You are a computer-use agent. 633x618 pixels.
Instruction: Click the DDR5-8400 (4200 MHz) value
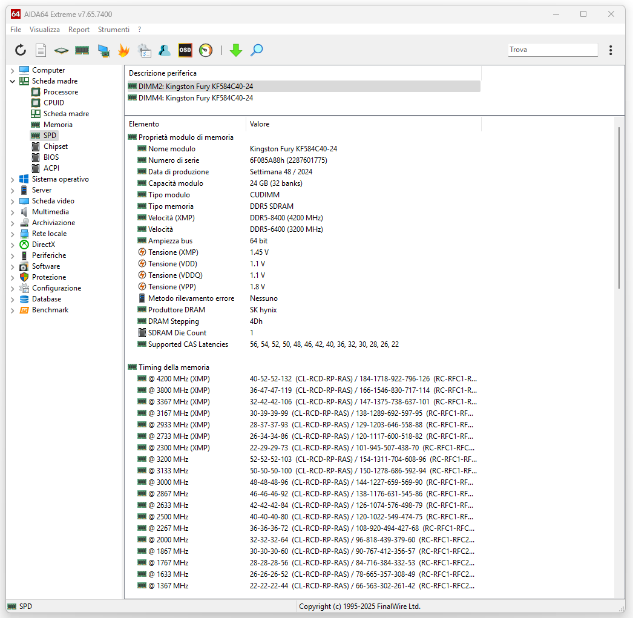[x=286, y=218]
